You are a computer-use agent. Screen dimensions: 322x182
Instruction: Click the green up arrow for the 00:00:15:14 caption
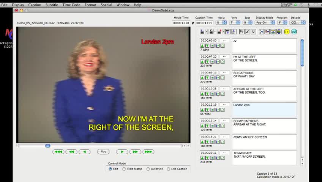(x=202, y=126)
